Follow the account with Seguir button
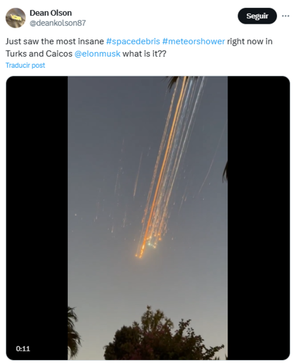The height and width of the screenshot is (364, 296). tap(257, 16)
